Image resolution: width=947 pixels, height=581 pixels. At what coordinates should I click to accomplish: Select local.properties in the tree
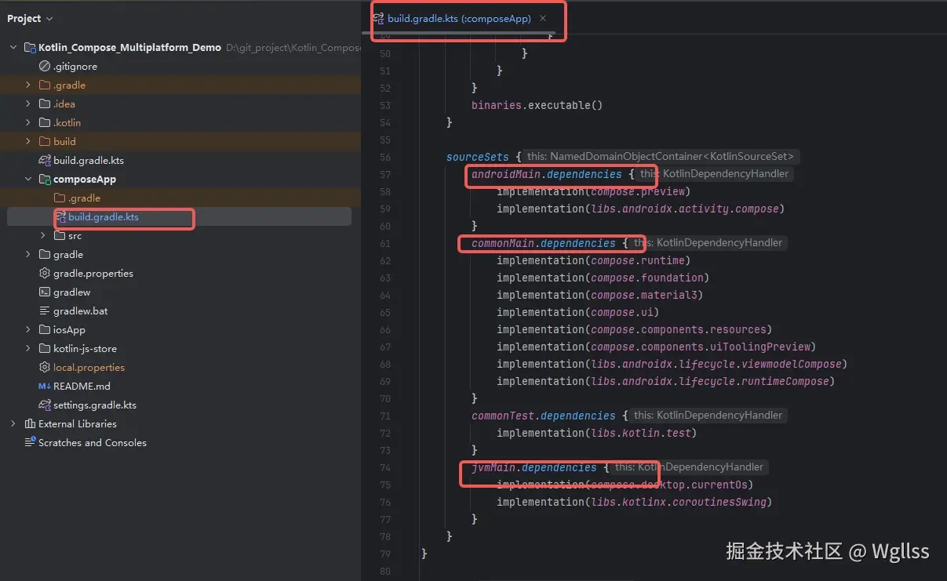click(x=89, y=367)
